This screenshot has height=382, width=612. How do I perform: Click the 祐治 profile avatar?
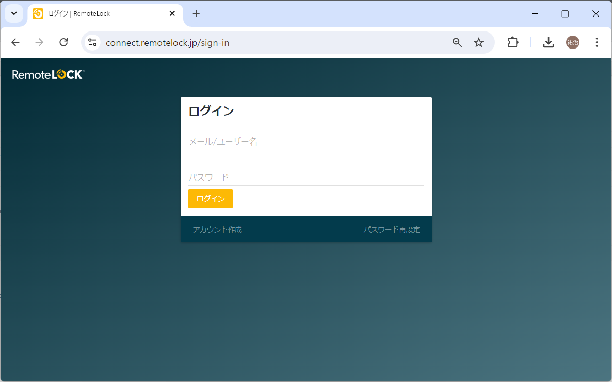point(572,42)
